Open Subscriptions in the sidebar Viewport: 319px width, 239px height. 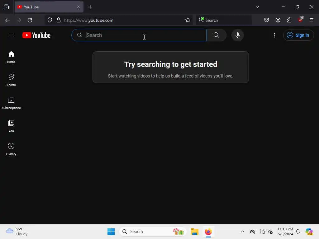(x=11, y=103)
